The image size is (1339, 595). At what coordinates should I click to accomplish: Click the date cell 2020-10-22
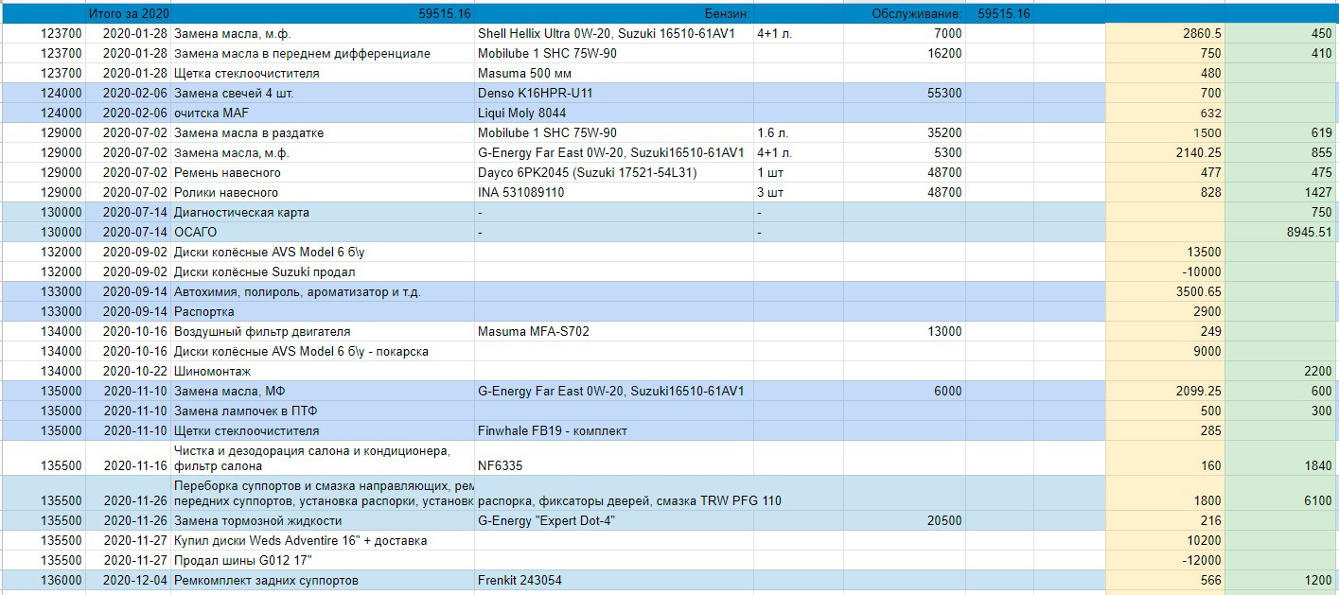point(128,372)
